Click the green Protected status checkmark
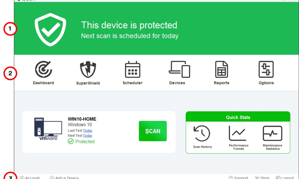 pyautogui.click(x=71, y=141)
